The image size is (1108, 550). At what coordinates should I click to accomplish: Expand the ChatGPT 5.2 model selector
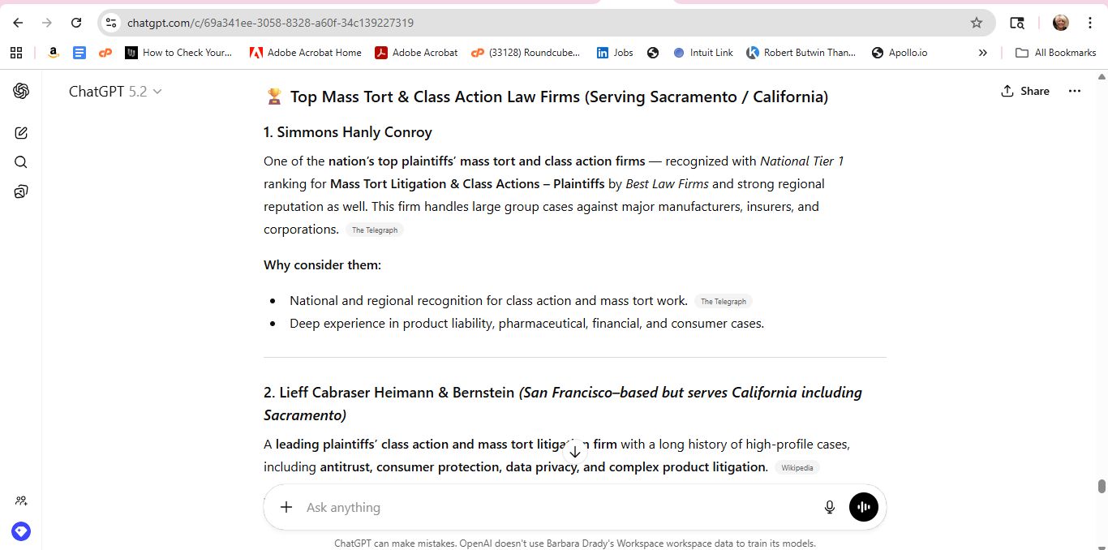(x=116, y=92)
